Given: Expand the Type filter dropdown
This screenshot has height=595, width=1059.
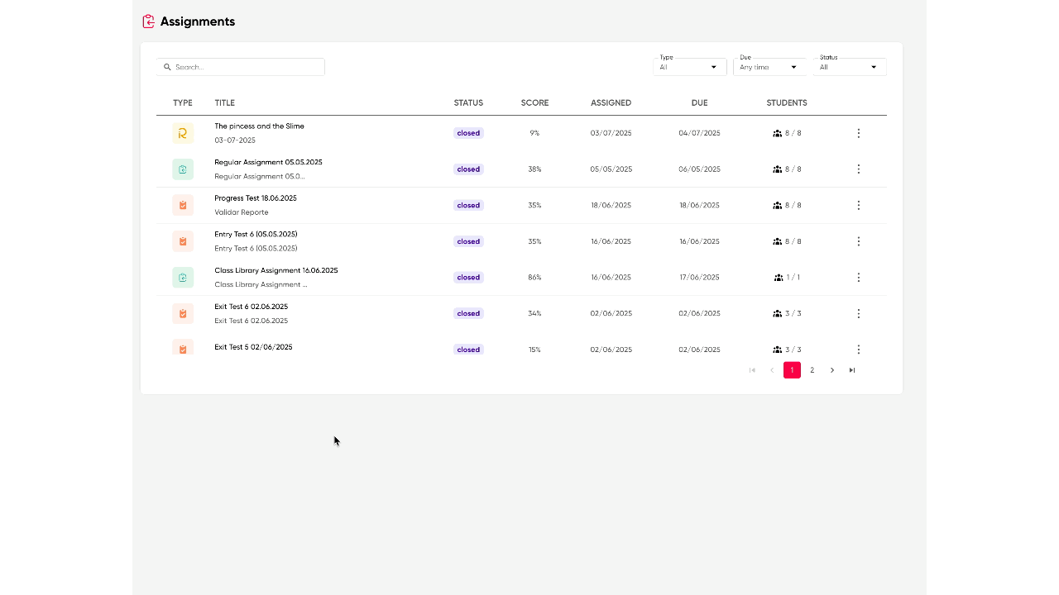Looking at the screenshot, I should coord(689,67).
